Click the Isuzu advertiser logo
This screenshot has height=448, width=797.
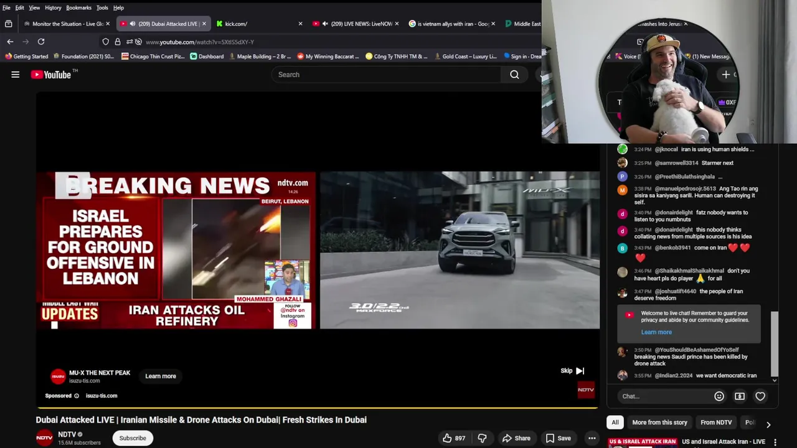pos(58,376)
